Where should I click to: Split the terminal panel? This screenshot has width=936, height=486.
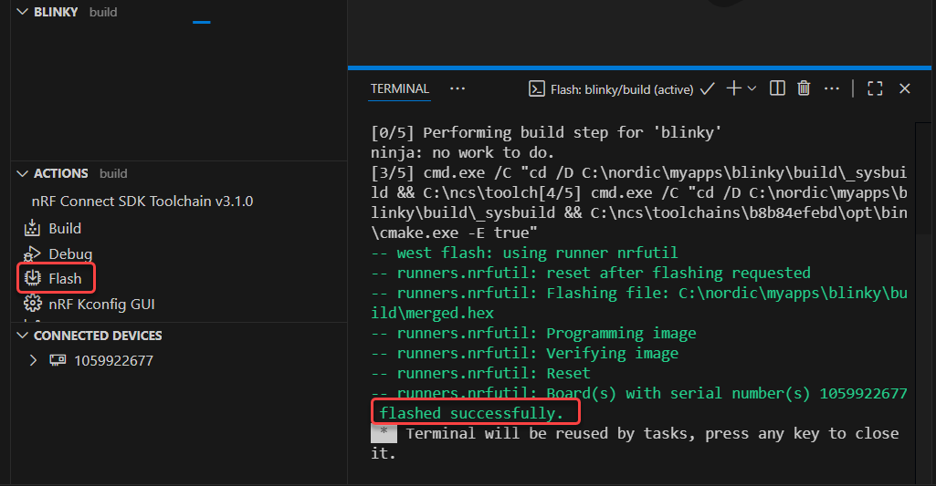click(777, 88)
